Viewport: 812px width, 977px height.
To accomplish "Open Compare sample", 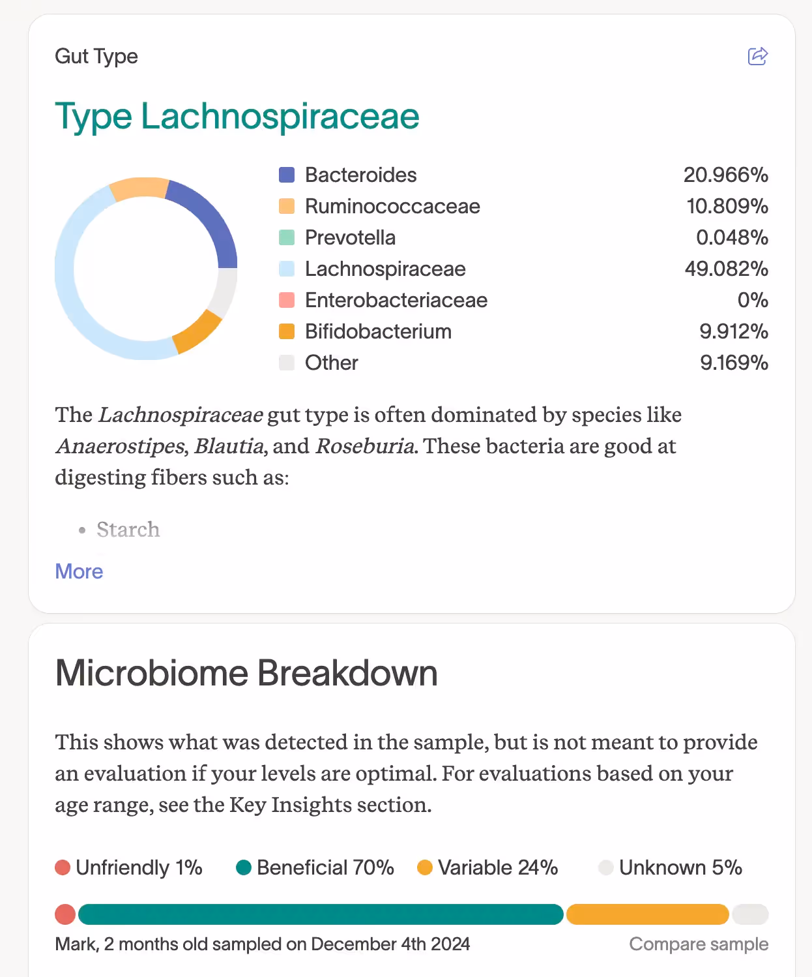I will tap(698, 944).
